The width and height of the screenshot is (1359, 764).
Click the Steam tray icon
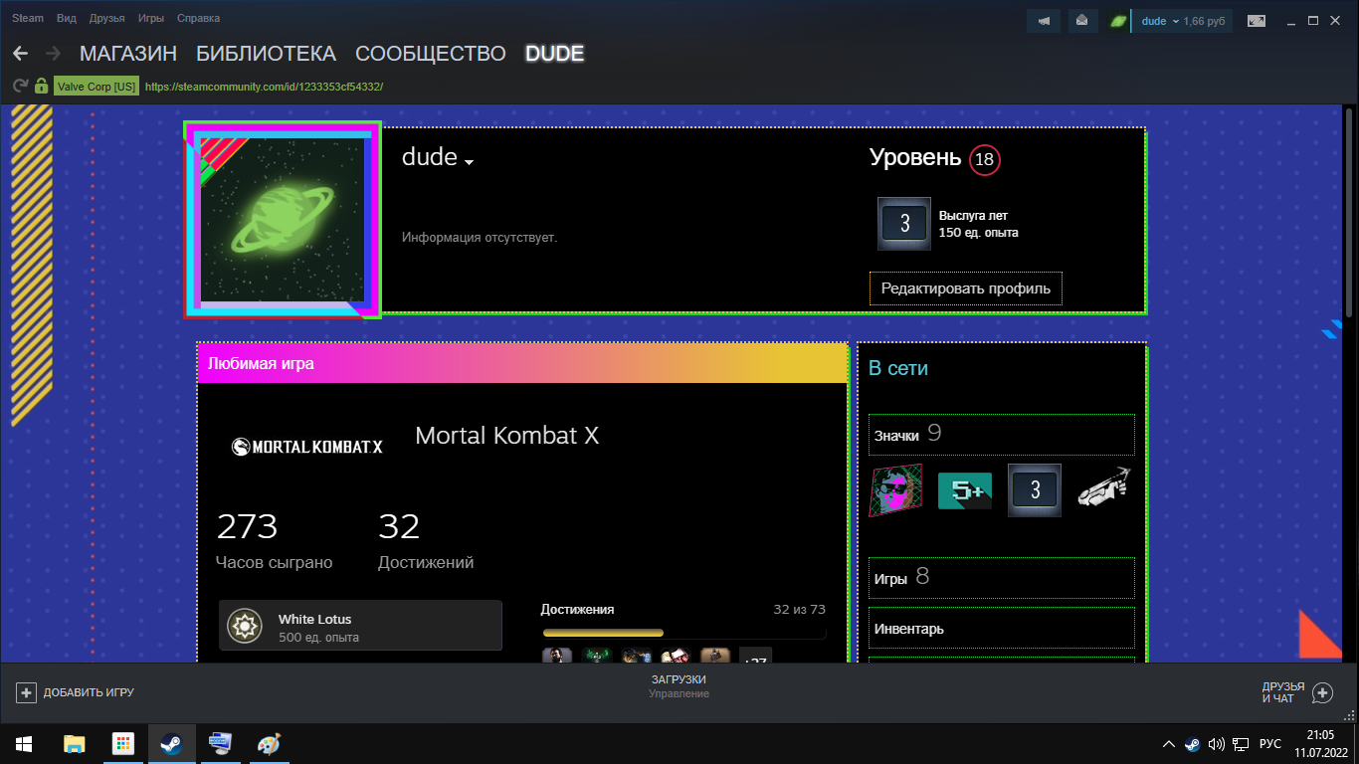1192,744
